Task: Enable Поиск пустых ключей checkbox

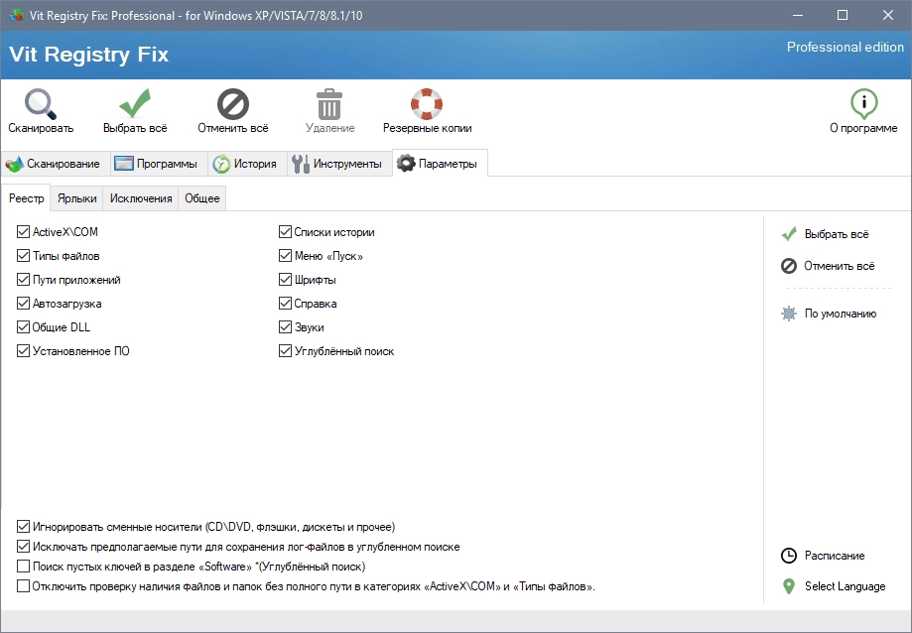Action: click(x=23, y=567)
